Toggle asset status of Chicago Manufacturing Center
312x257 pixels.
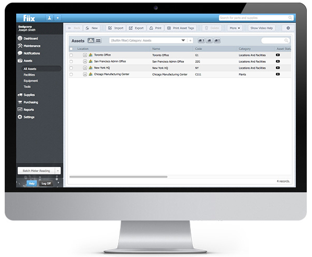278,74
